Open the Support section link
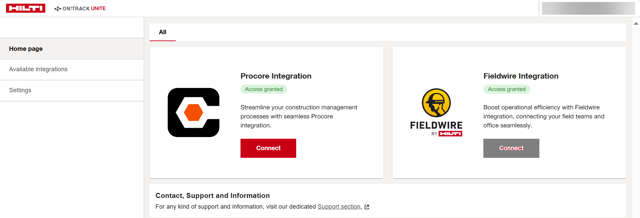640x218 pixels. click(x=340, y=207)
